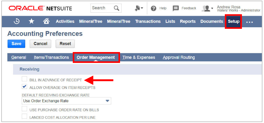Open the Transactions menu

(x=148, y=21)
